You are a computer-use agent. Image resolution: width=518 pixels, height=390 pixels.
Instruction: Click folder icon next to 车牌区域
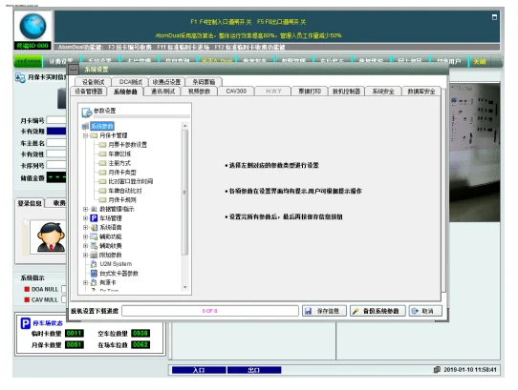103,154
